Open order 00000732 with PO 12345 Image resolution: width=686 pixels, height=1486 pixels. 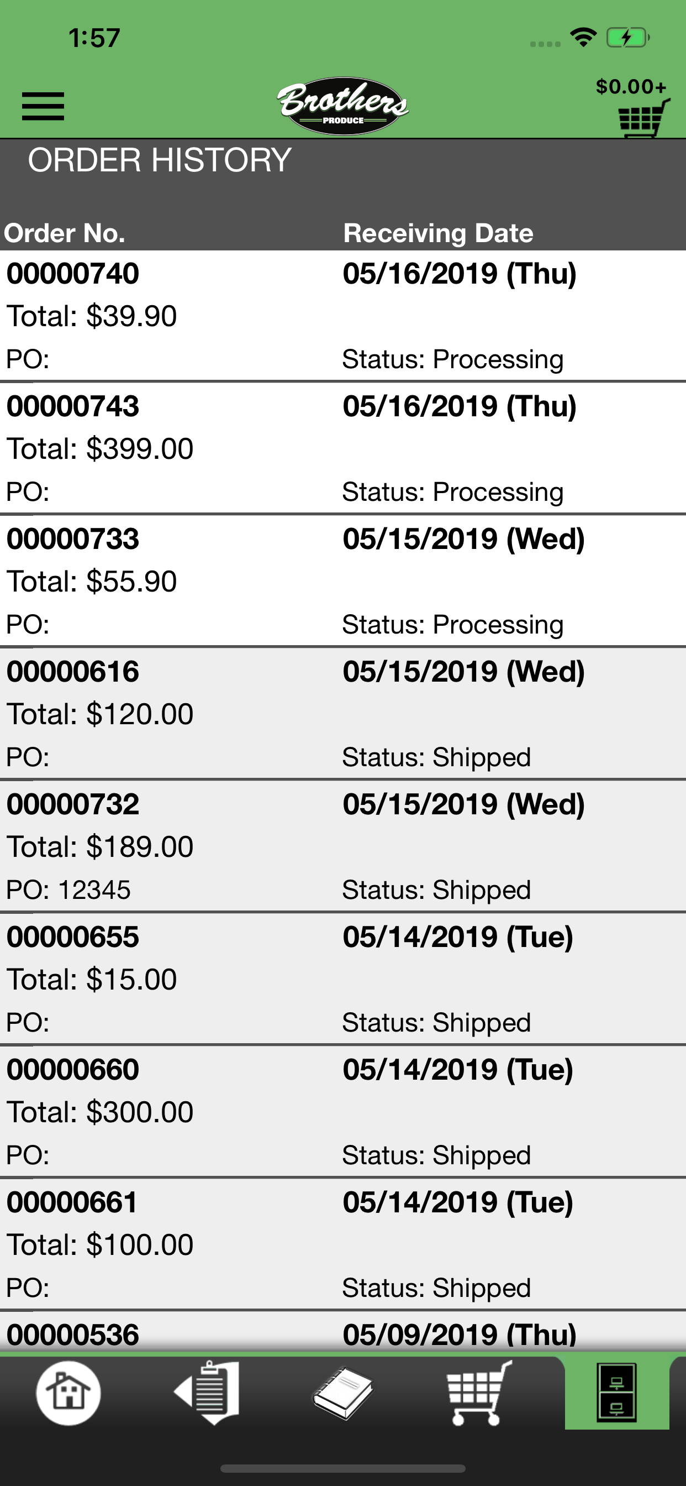coord(343,846)
